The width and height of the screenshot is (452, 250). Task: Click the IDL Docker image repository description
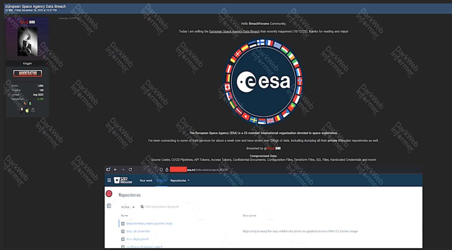300,232
